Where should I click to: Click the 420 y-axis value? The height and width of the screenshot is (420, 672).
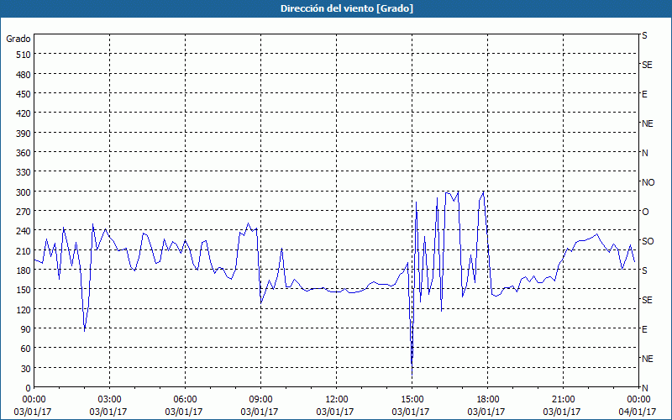tap(24, 113)
